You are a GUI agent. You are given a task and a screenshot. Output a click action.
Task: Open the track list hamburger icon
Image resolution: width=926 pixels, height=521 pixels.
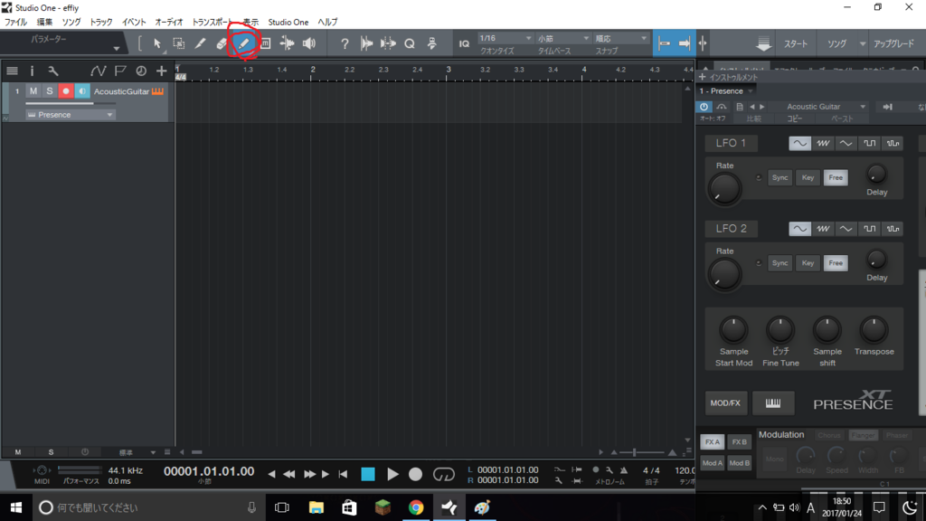pos(12,71)
